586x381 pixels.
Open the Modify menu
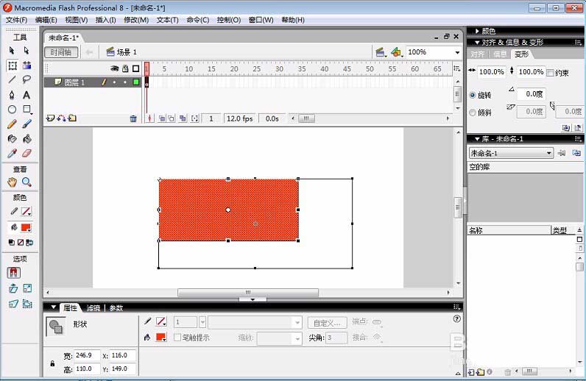click(136, 20)
